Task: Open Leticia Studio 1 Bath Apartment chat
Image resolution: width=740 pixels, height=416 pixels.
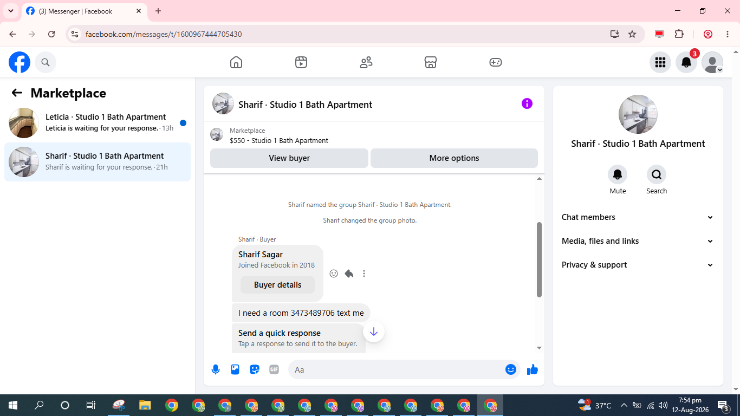Action: (98, 122)
